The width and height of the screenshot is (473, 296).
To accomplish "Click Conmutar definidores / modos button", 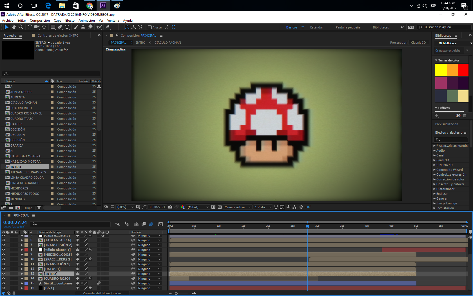I will [x=102, y=293].
